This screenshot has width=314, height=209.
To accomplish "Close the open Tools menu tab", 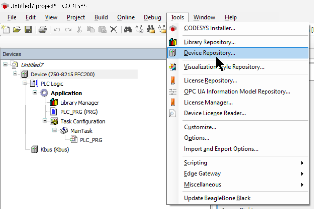I will coord(177,17).
